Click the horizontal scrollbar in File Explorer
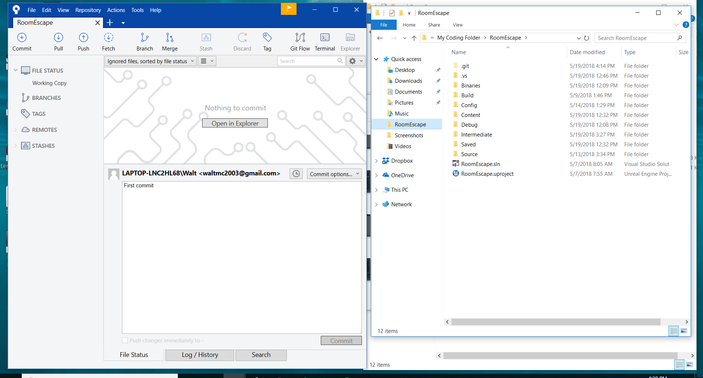The height and width of the screenshot is (378, 703). pyautogui.click(x=556, y=322)
